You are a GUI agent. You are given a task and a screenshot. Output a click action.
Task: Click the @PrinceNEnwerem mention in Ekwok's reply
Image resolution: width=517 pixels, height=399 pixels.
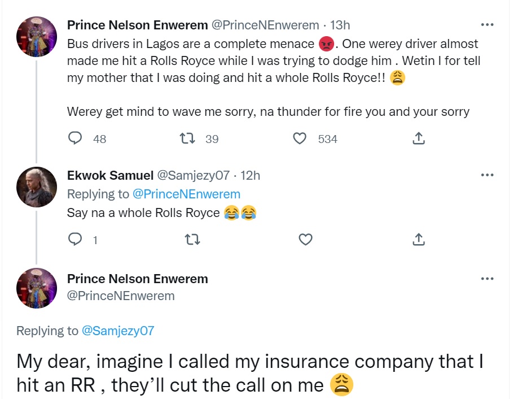[186, 194]
